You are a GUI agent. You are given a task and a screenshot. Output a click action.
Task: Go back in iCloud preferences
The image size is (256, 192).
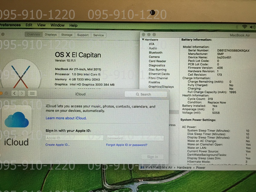click(x=14, y=93)
